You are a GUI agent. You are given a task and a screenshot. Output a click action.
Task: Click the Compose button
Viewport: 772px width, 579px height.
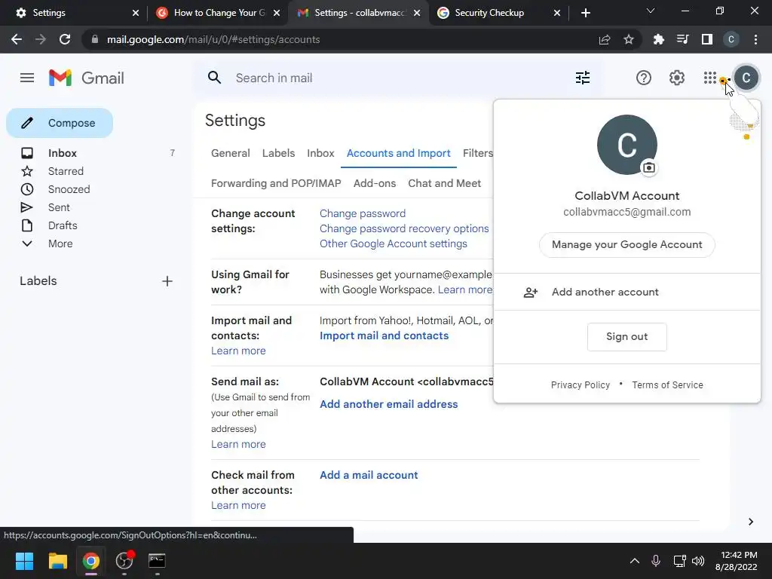(60, 123)
